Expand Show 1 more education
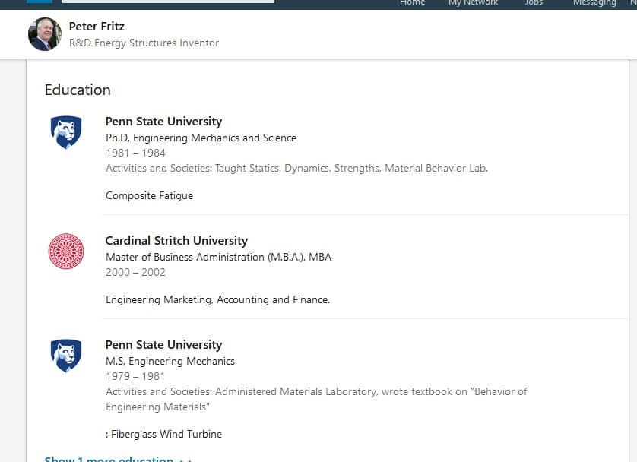The image size is (637, 462). coord(118,459)
